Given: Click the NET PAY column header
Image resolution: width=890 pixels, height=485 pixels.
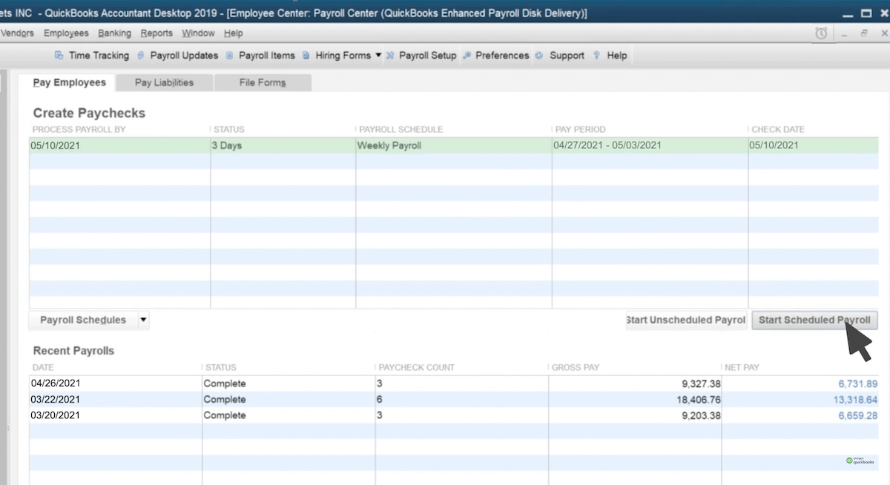Looking at the screenshot, I should coord(742,368).
